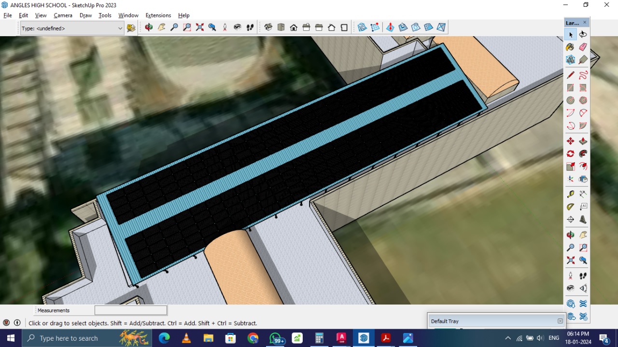
Task: Open the Camera menu
Action: coord(63,15)
